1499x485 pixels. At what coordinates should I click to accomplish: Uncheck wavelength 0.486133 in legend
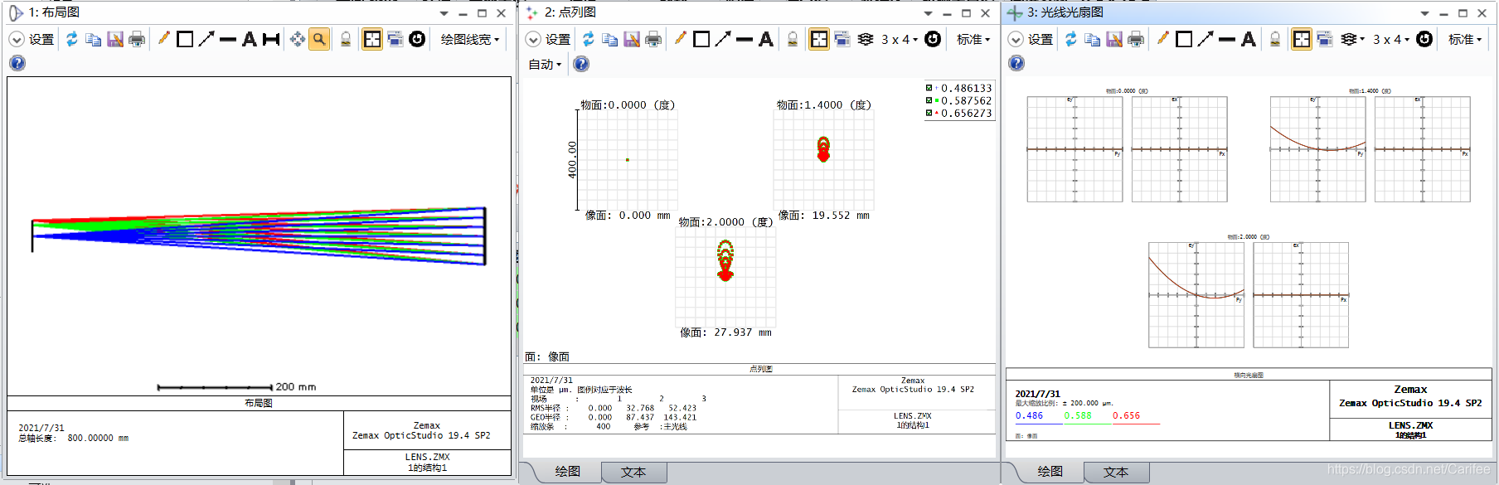pos(929,88)
